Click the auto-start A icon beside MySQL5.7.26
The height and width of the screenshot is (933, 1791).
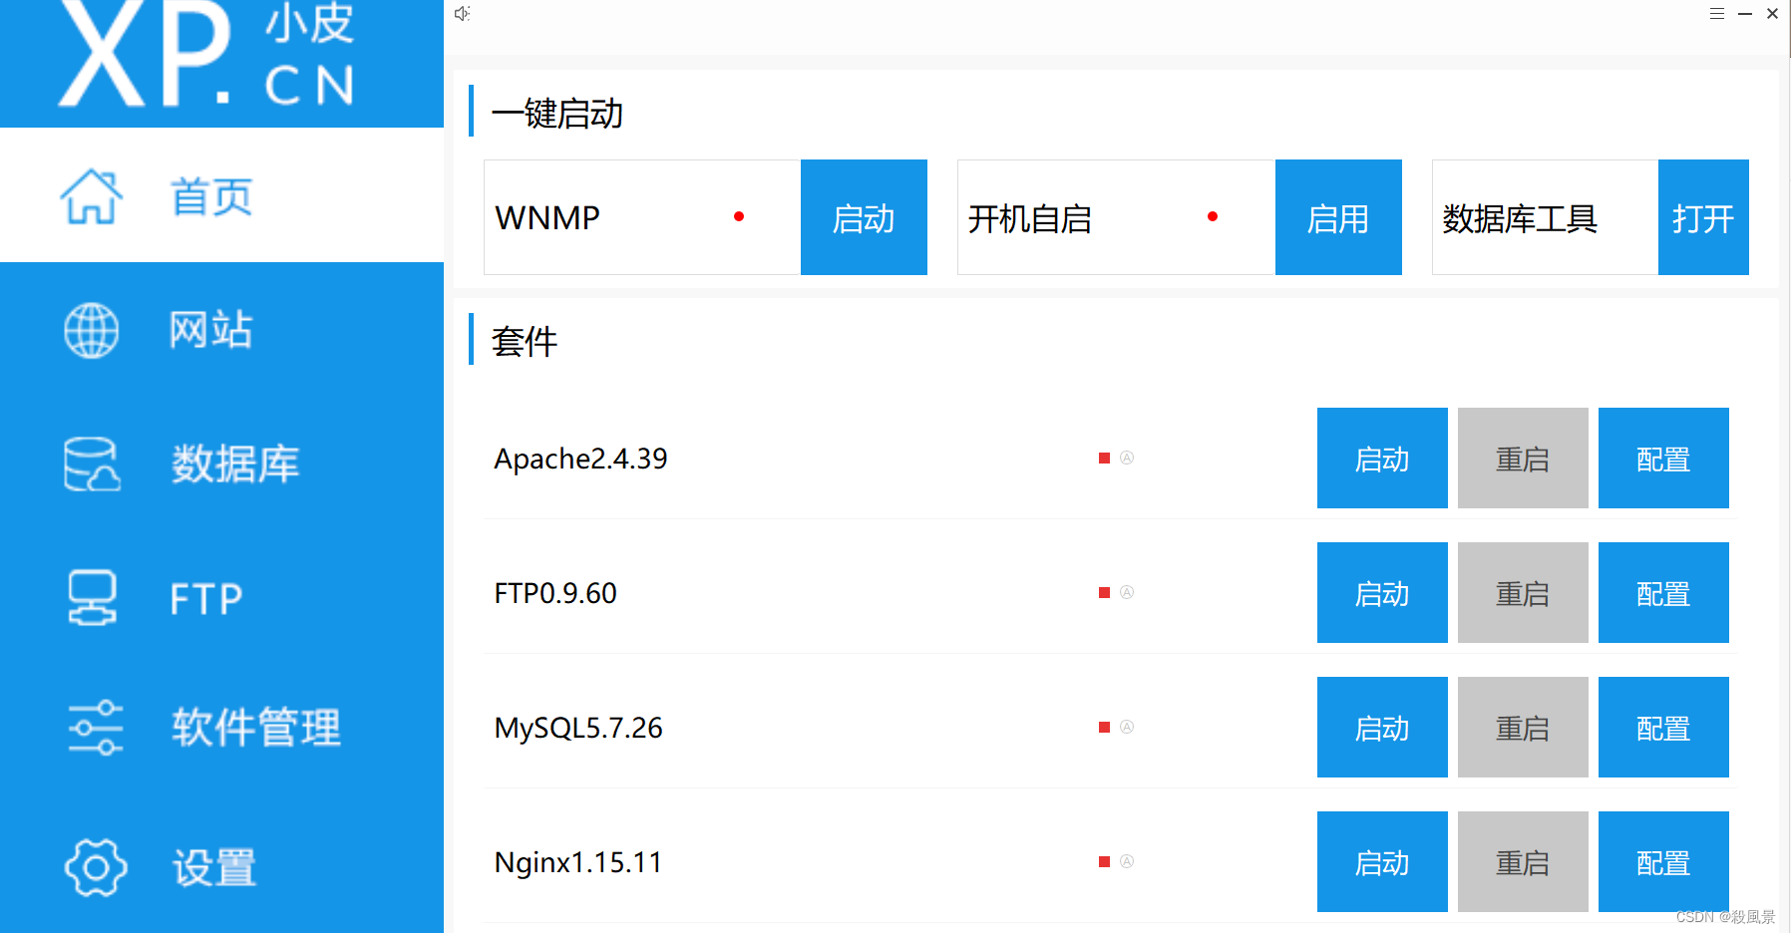coord(1127,727)
